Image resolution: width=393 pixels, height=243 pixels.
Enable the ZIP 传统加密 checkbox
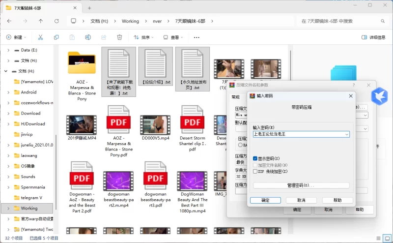tap(255, 171)
